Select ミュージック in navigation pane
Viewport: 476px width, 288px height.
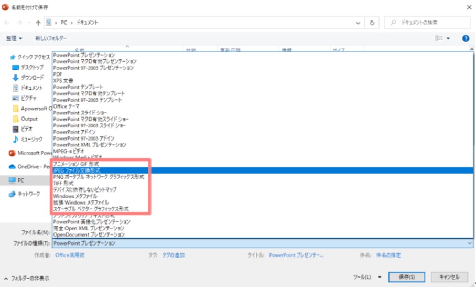pos(31,139)
